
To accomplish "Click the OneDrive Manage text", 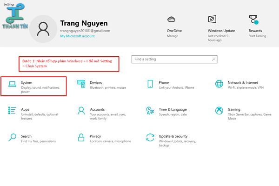I will pyautogui.click(x=173, y=36).
